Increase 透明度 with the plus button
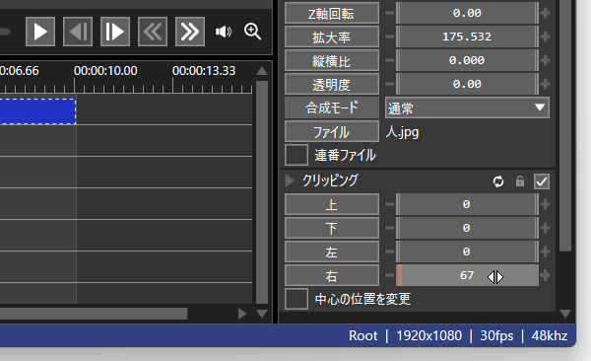The image size is (591, 361). click(x=545, y=84)
